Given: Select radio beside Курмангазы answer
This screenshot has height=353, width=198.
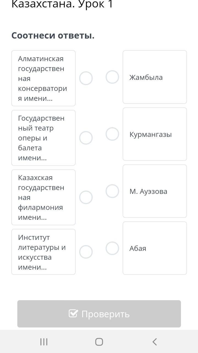Looking at the screenshot, I should [112, 134].
